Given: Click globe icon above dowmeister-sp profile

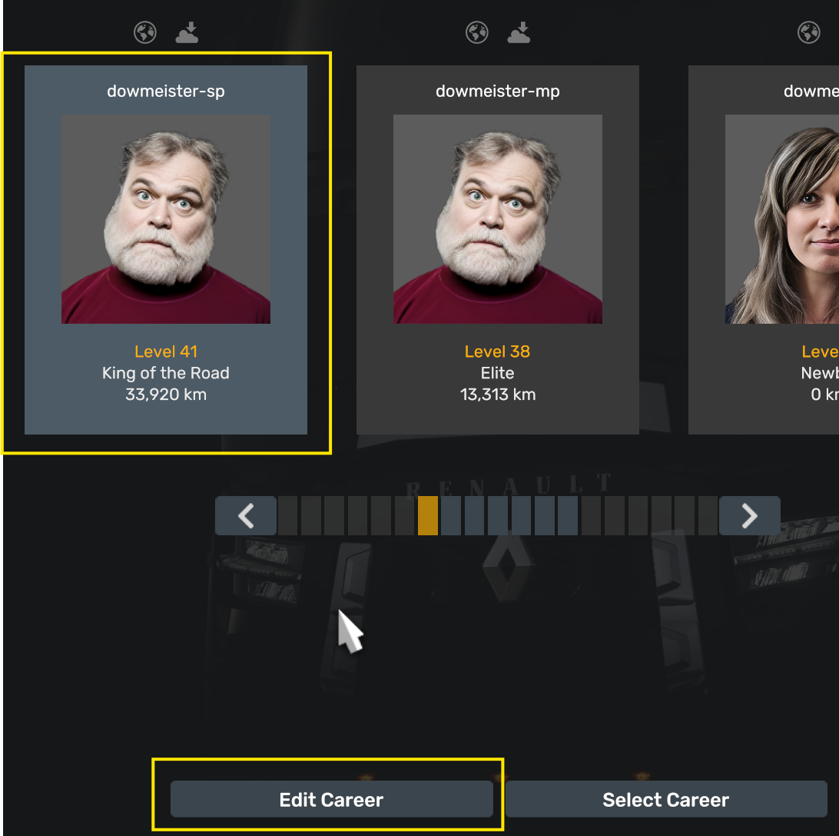Looking at the screenshot, I should pyautogui.click(x=145, y=32).
